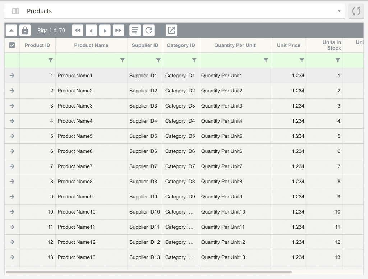The image size is (368, 279).
Task: Open row arrow for Product Name7
Action: click(12, 166)
